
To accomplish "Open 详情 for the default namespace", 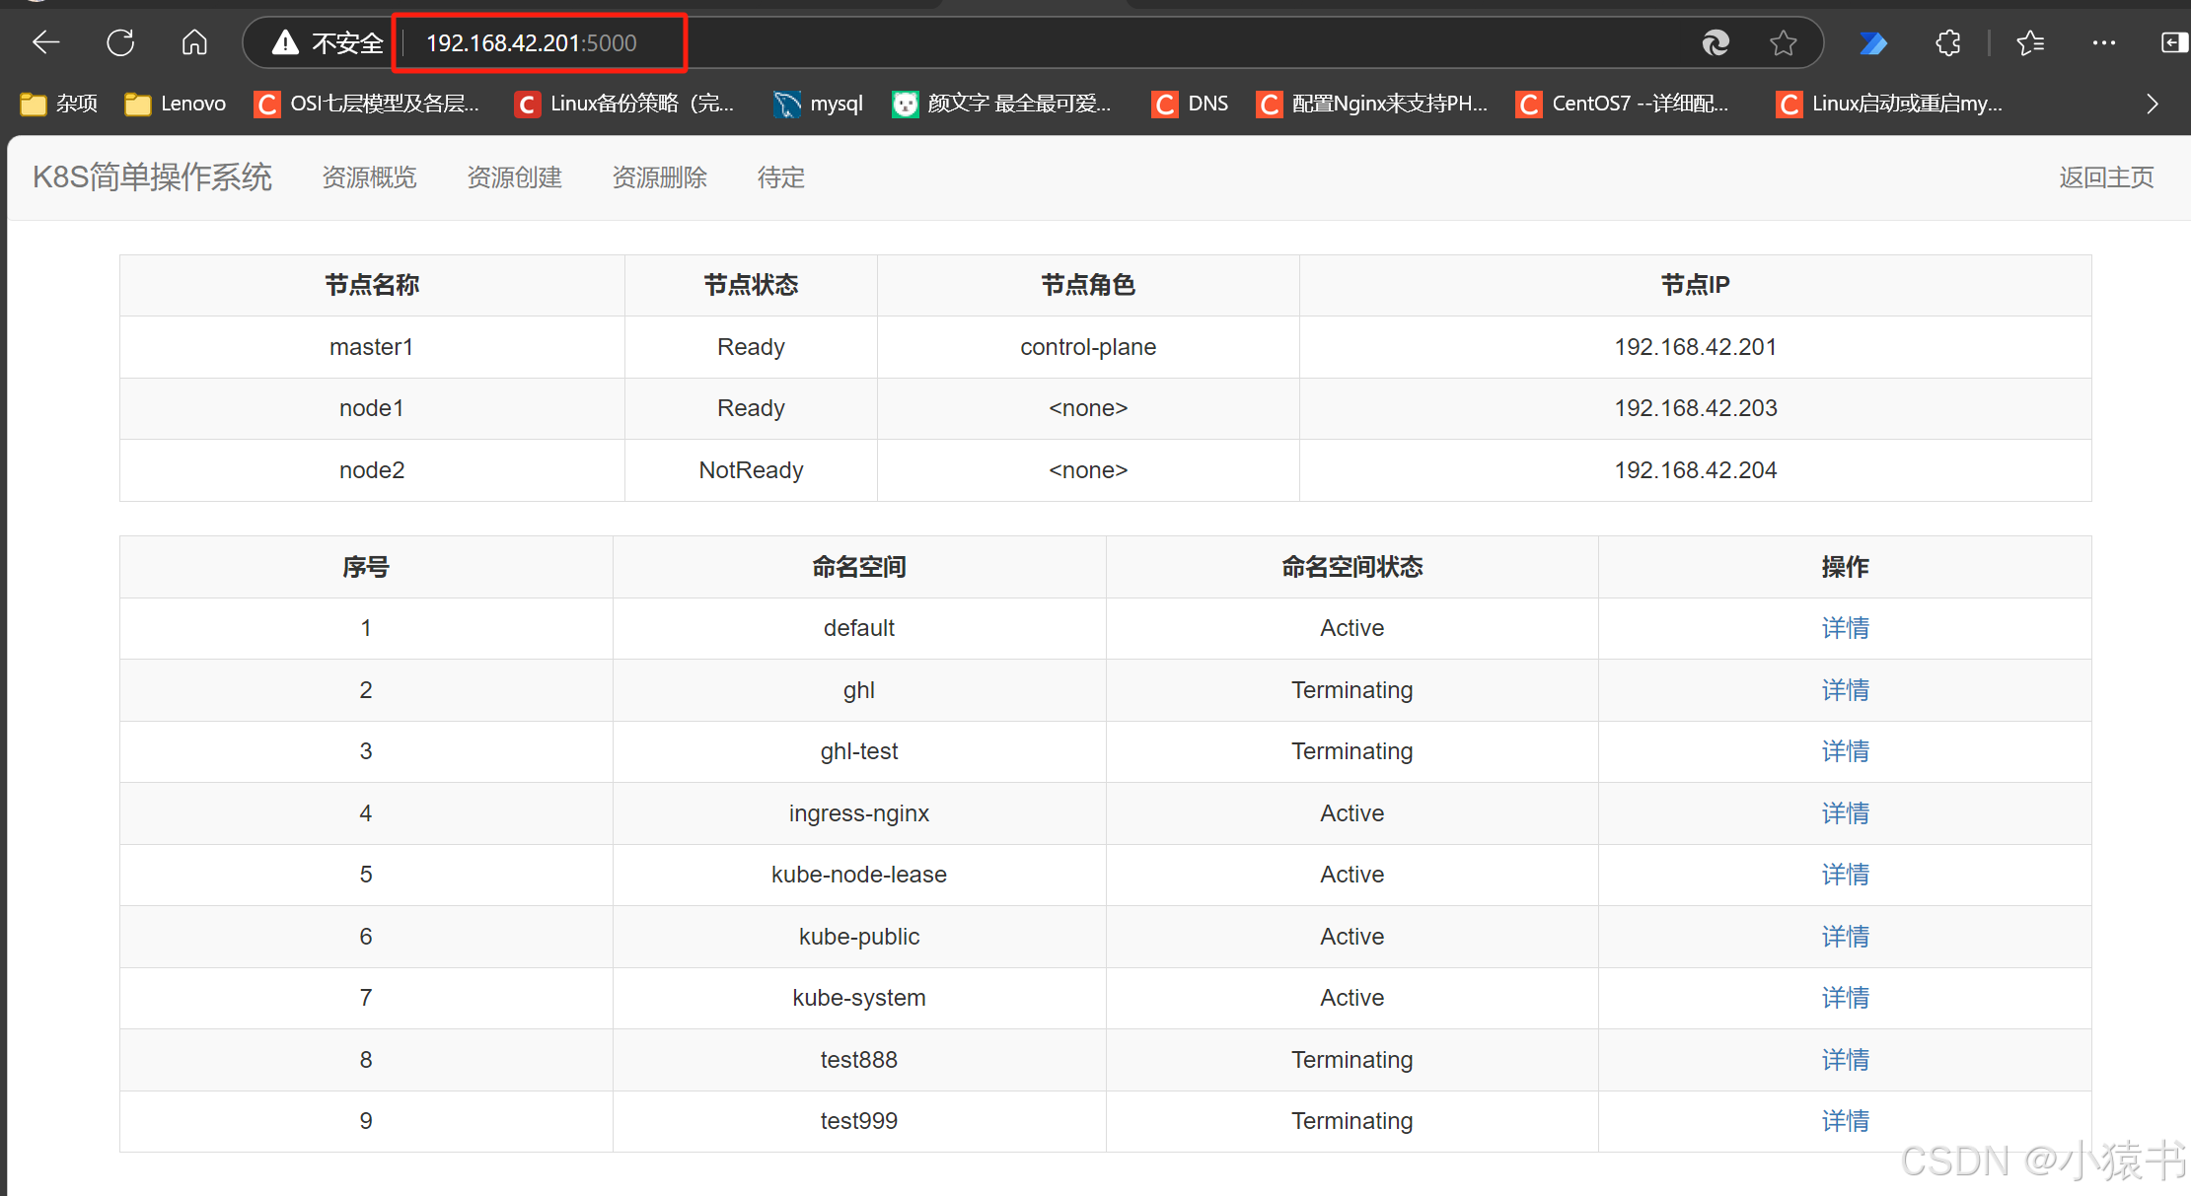I will [1845, 628].
